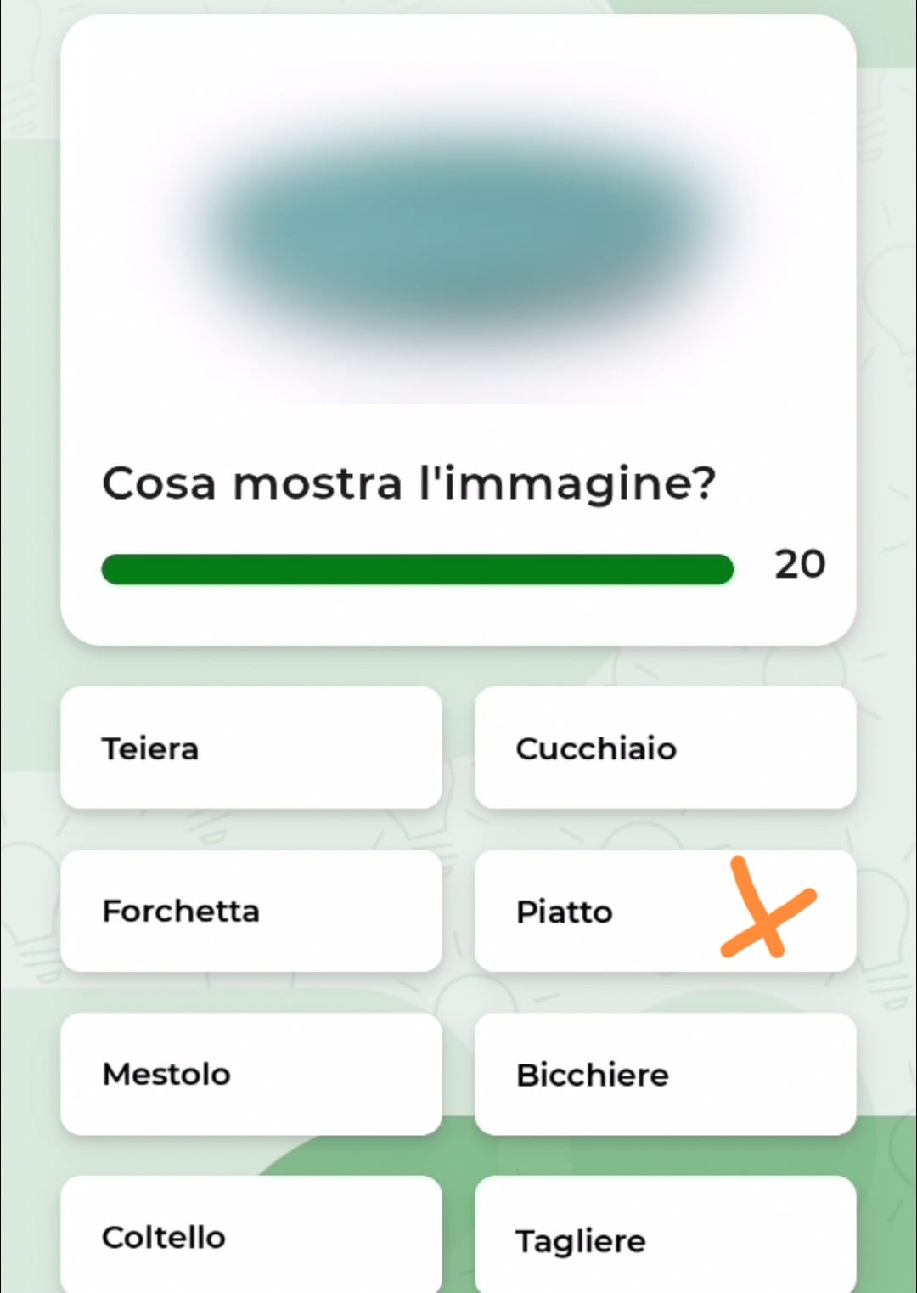Select Bicchiere as your answer
The image size is (917, 1293).
(666, 1074)
